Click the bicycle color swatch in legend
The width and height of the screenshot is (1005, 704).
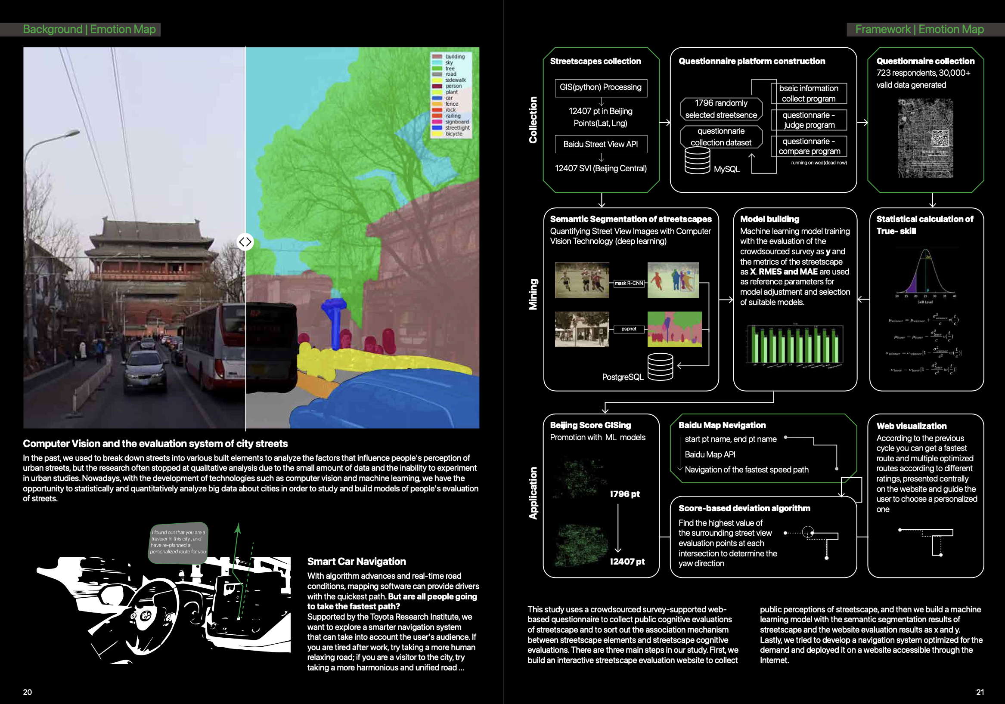click(x=437, y=134)
